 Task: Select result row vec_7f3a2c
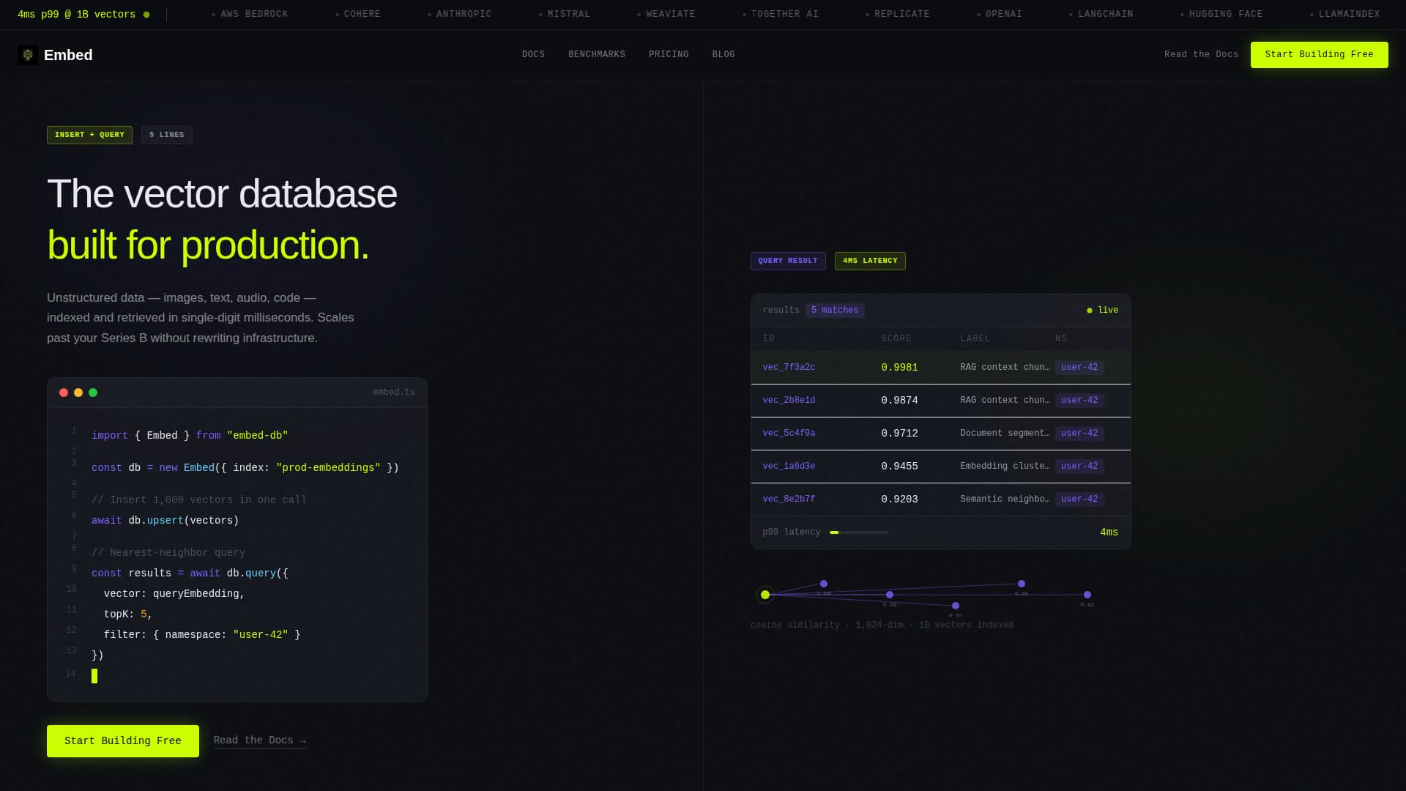940,368
